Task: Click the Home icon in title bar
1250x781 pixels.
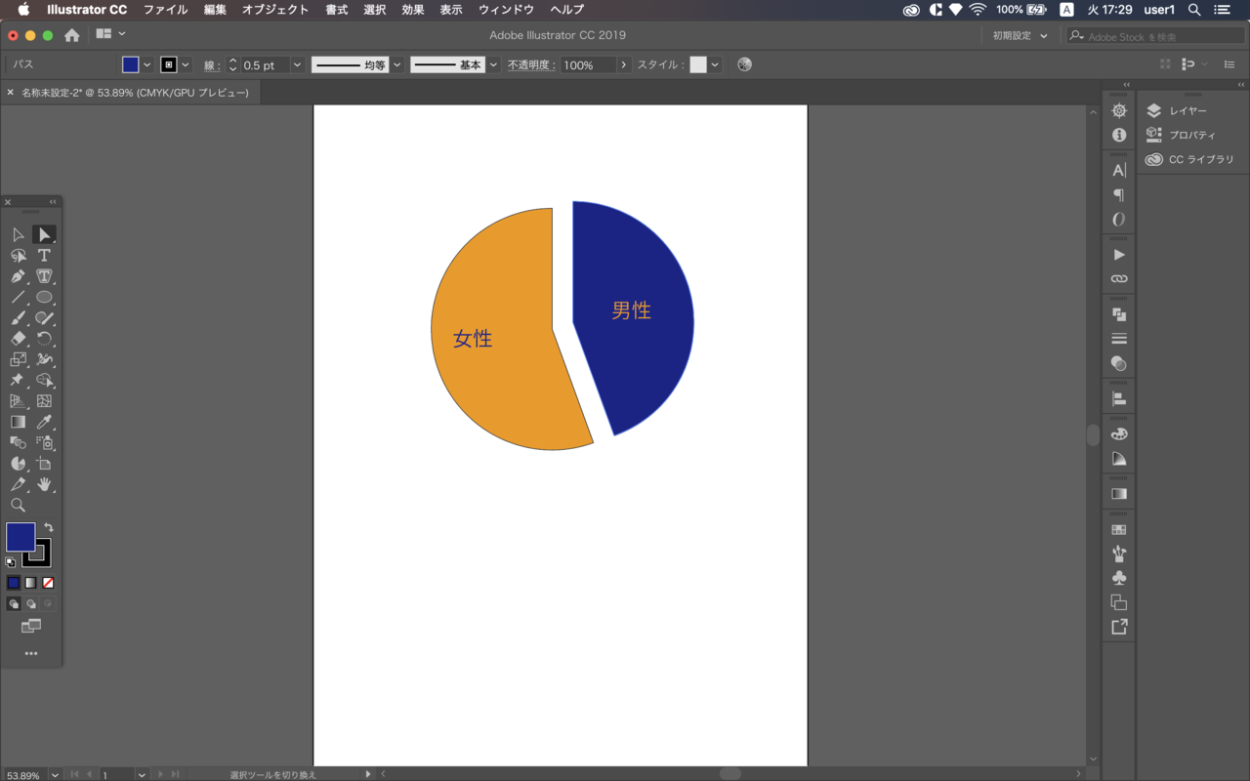Action: point(72,35)
